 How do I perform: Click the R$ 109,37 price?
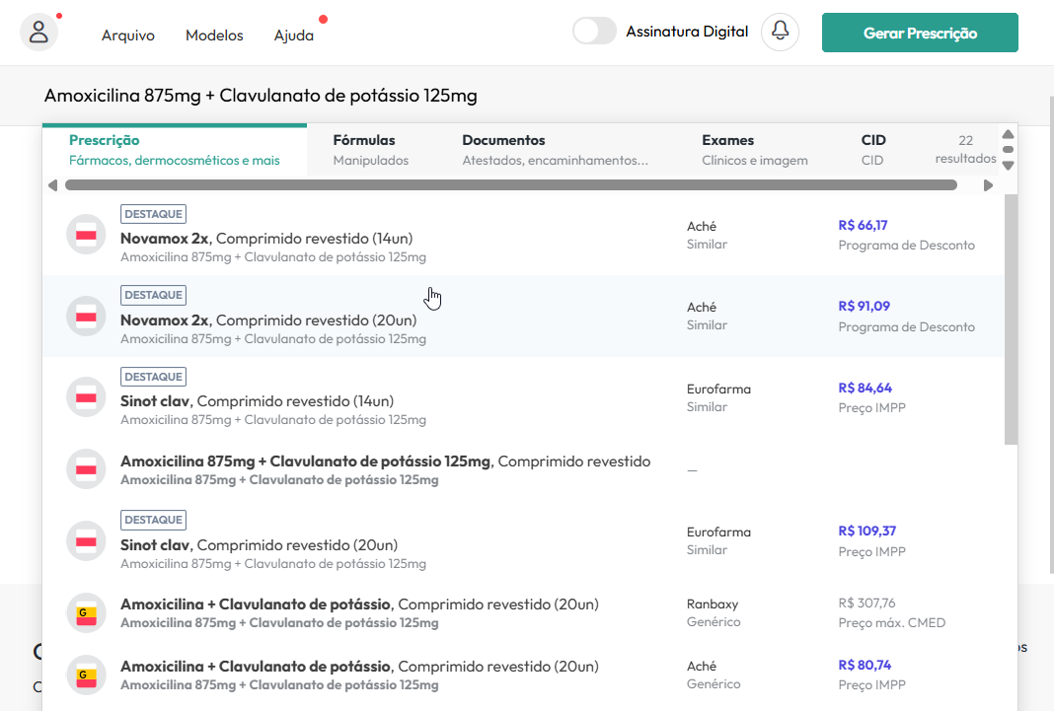coord(867,532)
